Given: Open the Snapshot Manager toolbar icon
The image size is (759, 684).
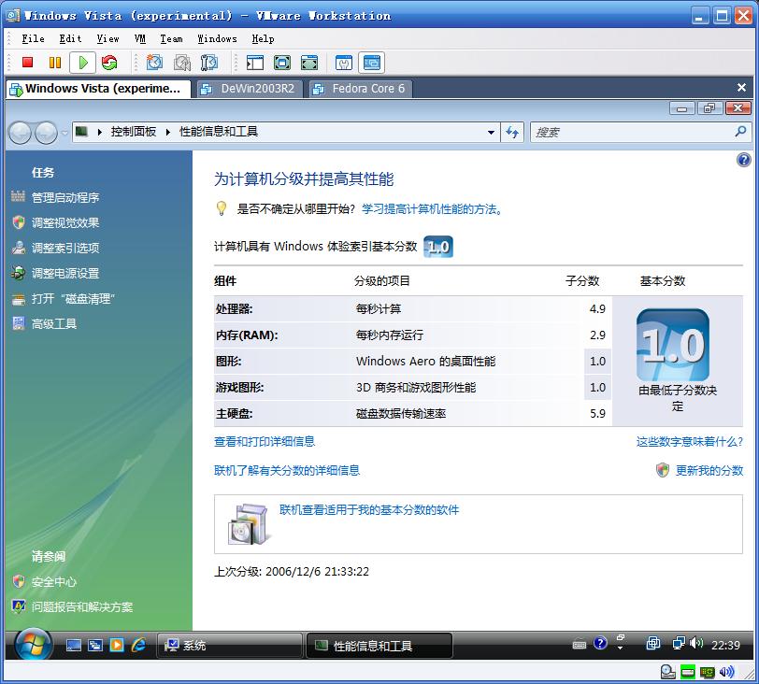Looking at the screenshot, I should tap(209, 63).
